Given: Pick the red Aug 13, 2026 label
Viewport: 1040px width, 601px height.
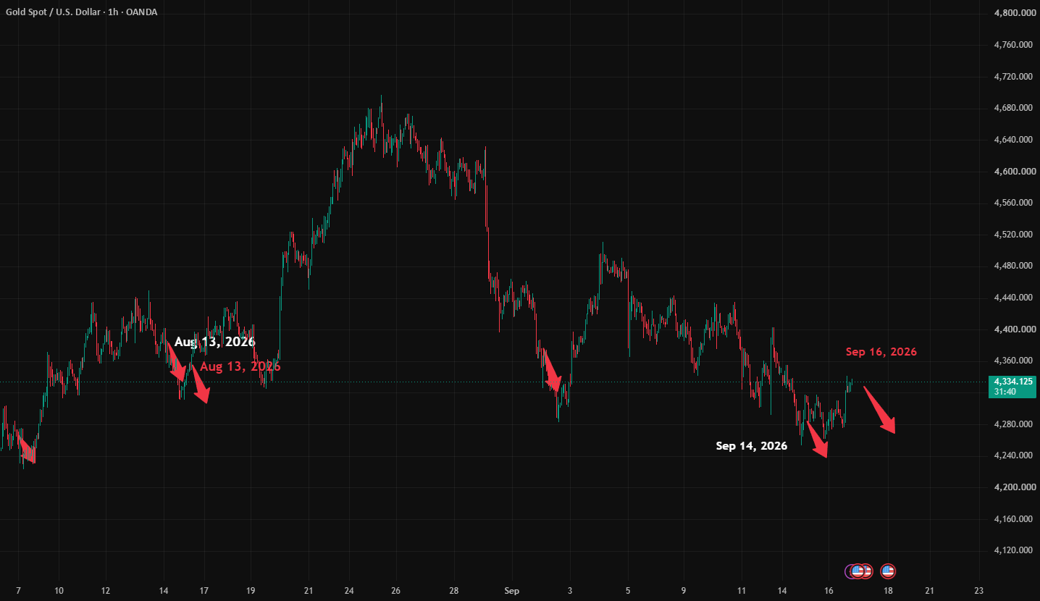Looking at the screenshot, I should point(240,366).
